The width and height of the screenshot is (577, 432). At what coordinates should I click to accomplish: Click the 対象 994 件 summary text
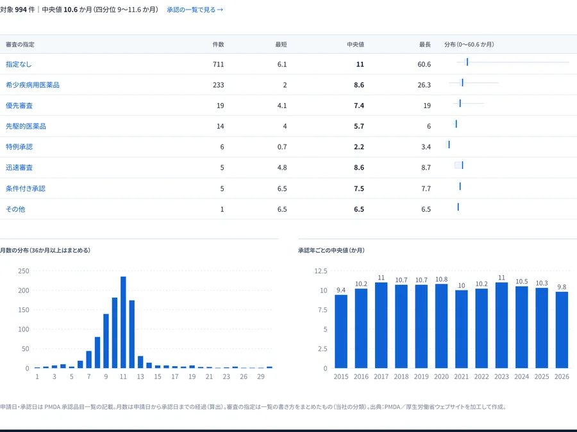pyautogui.click(x=17, y=10)
